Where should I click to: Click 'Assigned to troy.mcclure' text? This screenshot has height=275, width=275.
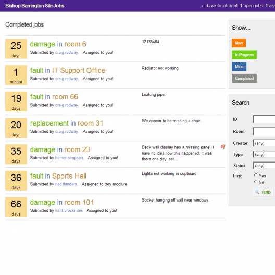pos(104,184)
